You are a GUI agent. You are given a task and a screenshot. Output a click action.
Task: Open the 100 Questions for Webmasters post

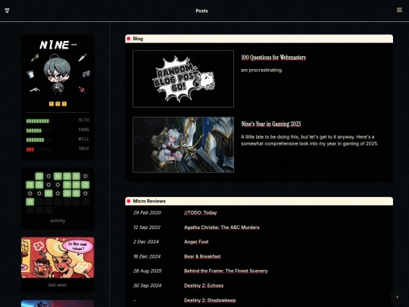(x=273, y=58)
